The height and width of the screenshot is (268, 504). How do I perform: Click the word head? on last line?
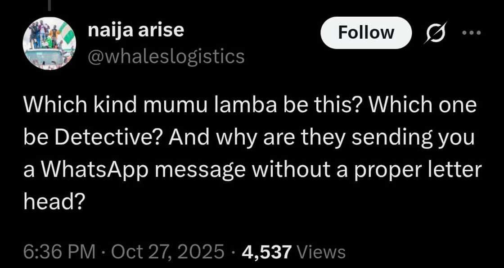(x=54, y=202)
